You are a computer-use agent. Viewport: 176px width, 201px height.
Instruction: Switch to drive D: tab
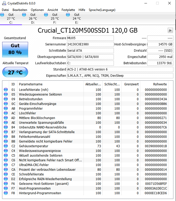click(x=33, y=19)
